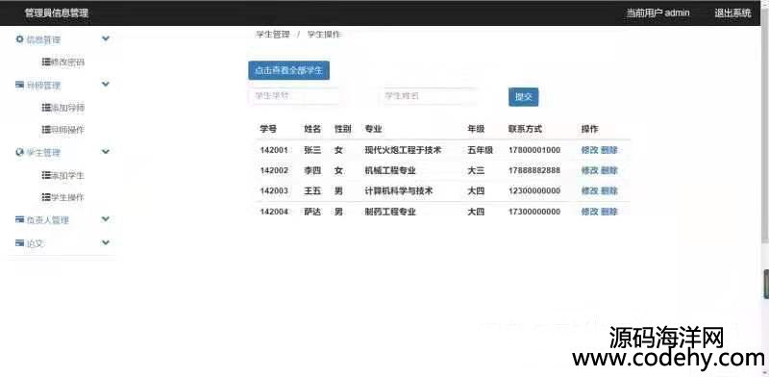Click student number 142001
Screen dimensions: 769x377
(x=274, y=150)
